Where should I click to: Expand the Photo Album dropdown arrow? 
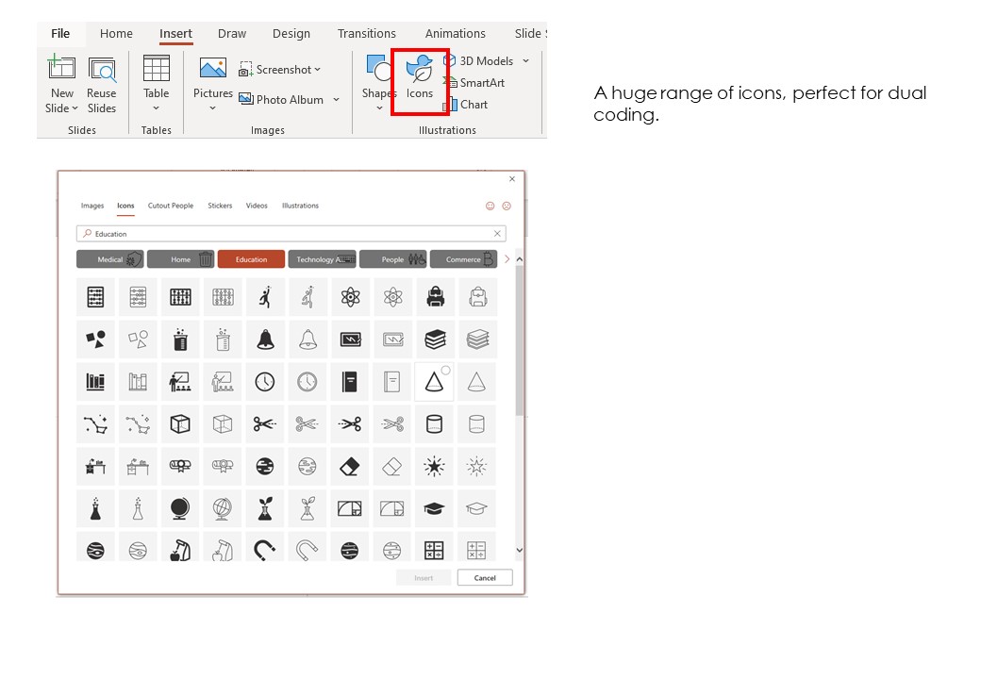point(337,99)
